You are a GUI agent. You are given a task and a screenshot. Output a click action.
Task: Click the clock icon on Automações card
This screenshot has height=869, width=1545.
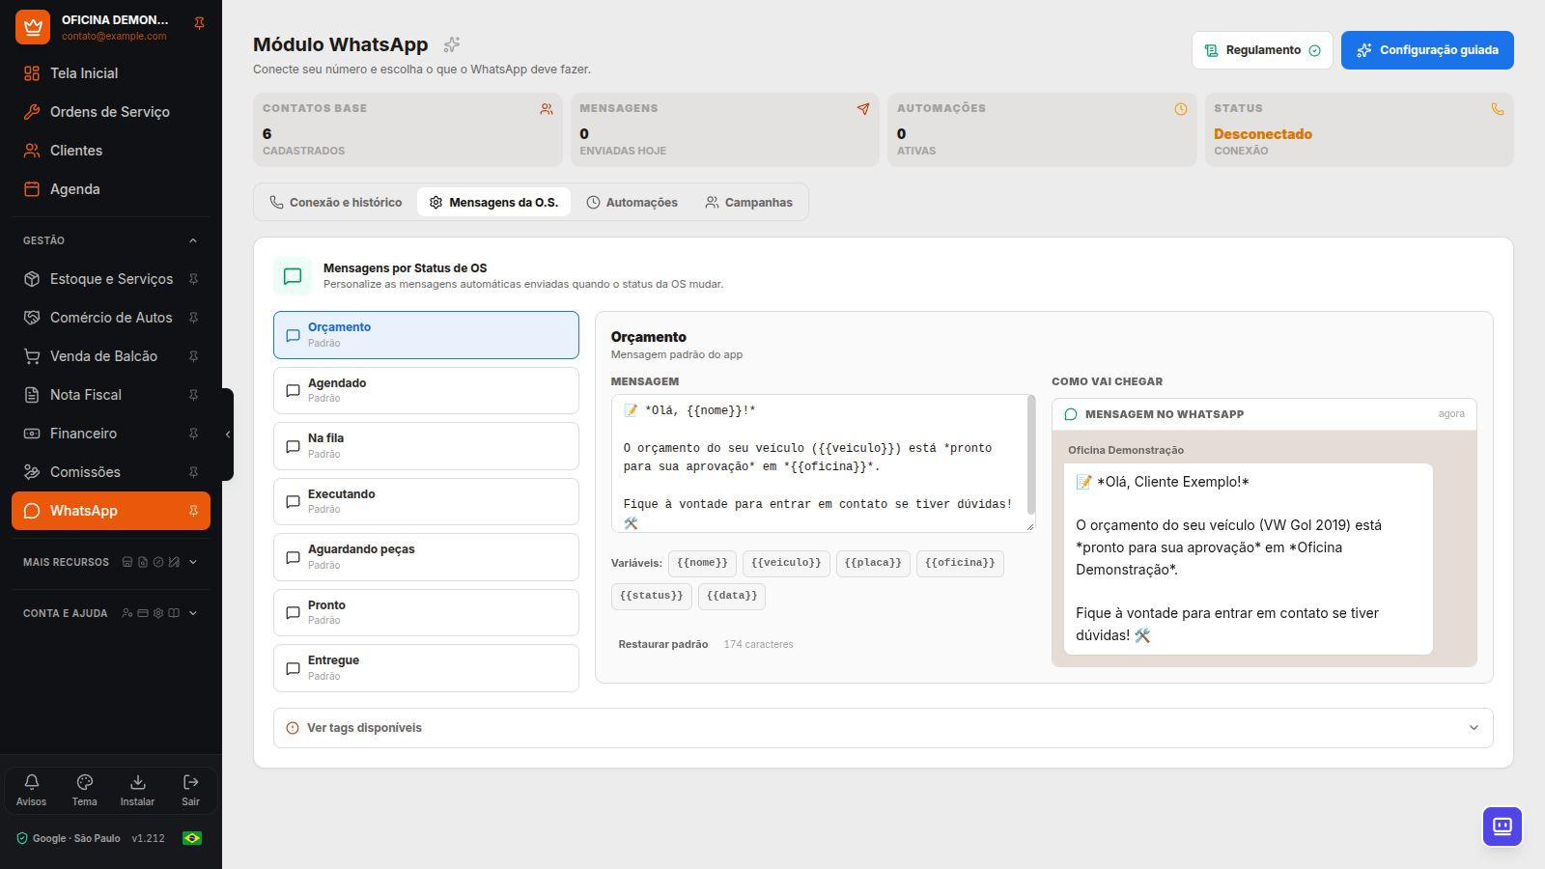click(x=1181, y=109)
